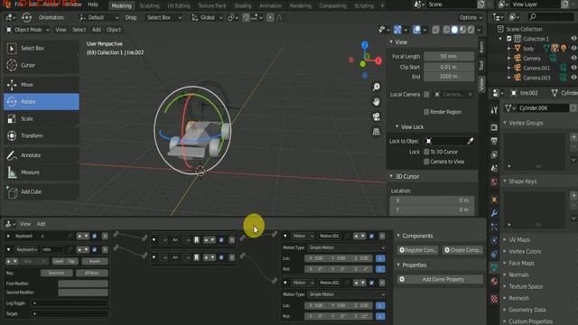
Task: Toggle Collection 1 exclude checkbox
Action: click(x=509, y=39)
